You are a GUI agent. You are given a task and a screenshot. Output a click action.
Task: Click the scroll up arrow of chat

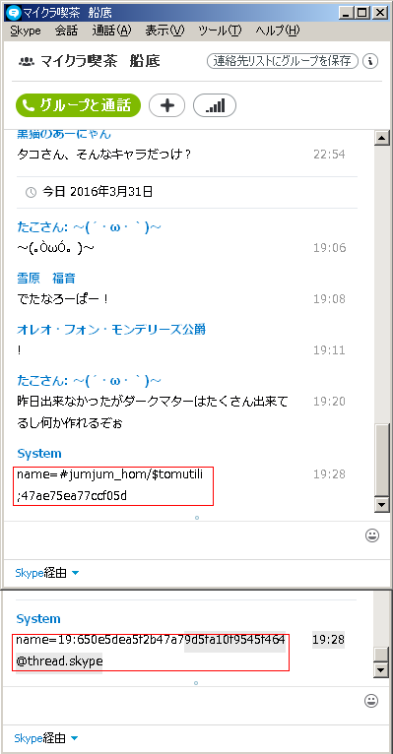[382, 138]
